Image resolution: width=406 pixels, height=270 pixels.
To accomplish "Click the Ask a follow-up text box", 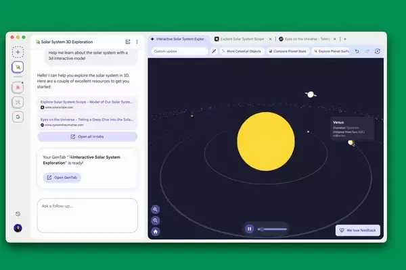I will pyautogui.click(x=87, y=215).
